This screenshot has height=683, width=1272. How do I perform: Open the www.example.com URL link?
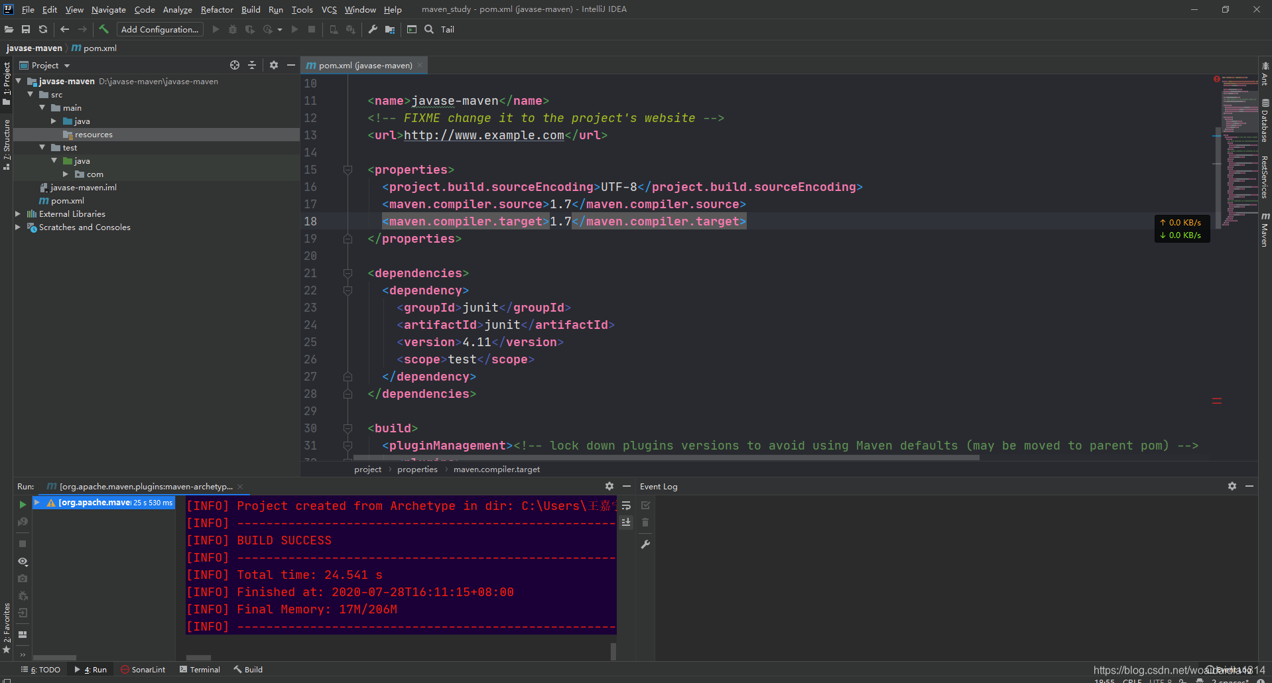(x=484, y=135)
